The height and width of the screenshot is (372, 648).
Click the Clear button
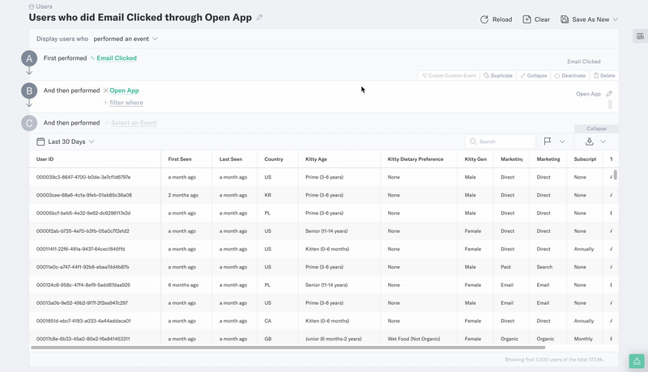[536, 19]
